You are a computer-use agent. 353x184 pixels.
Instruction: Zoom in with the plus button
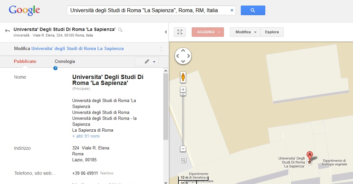tap(183, 90)
